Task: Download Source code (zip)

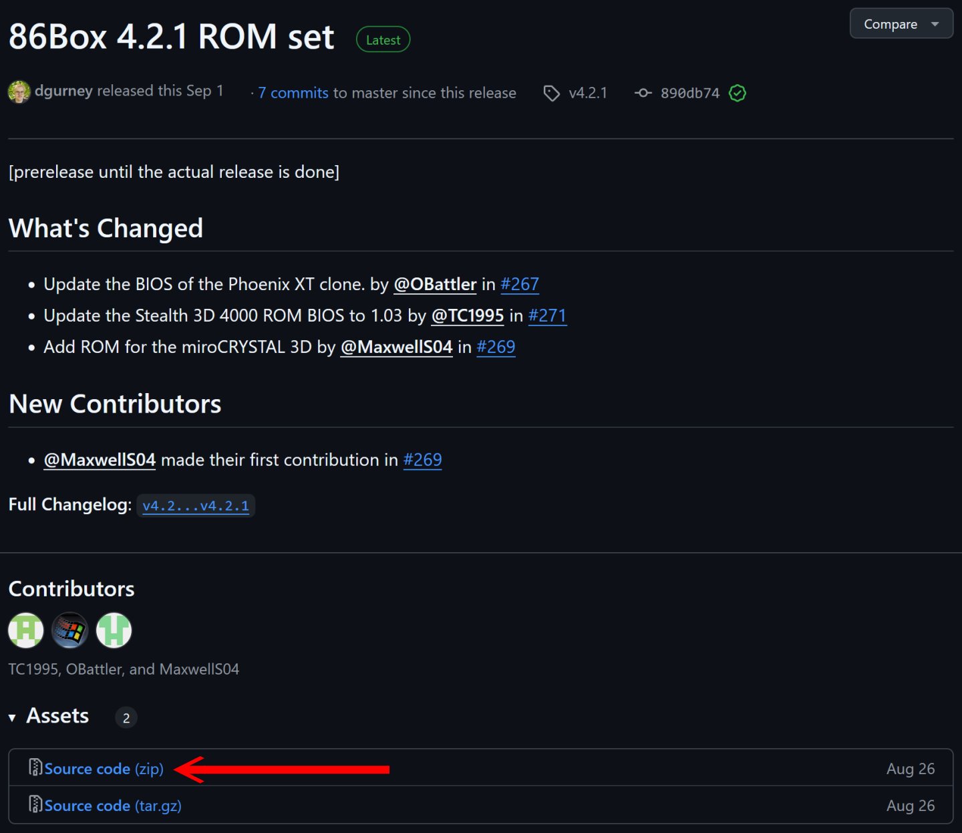Action: (104, 769)
